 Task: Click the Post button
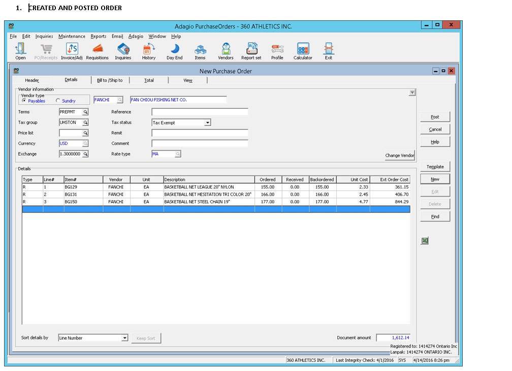(x=435, y=117)
